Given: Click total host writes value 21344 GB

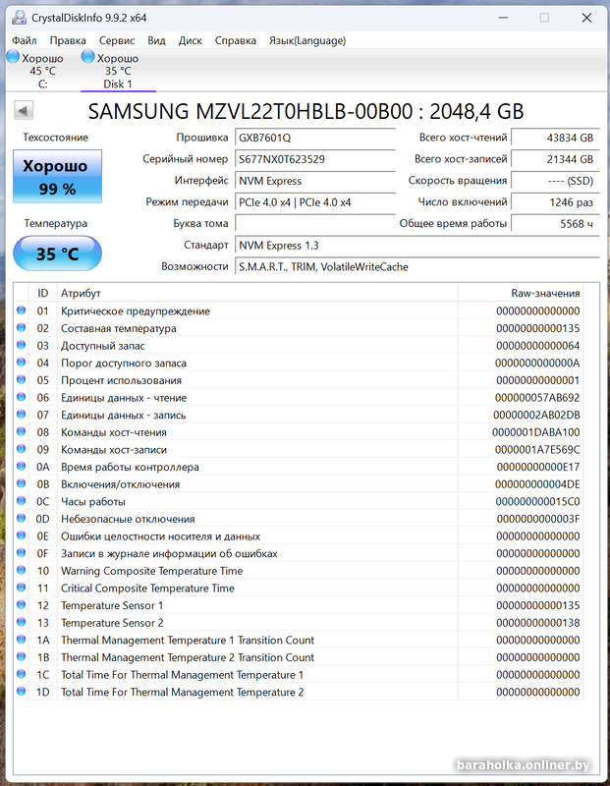Looking at the screenshot, I should 555,159.
